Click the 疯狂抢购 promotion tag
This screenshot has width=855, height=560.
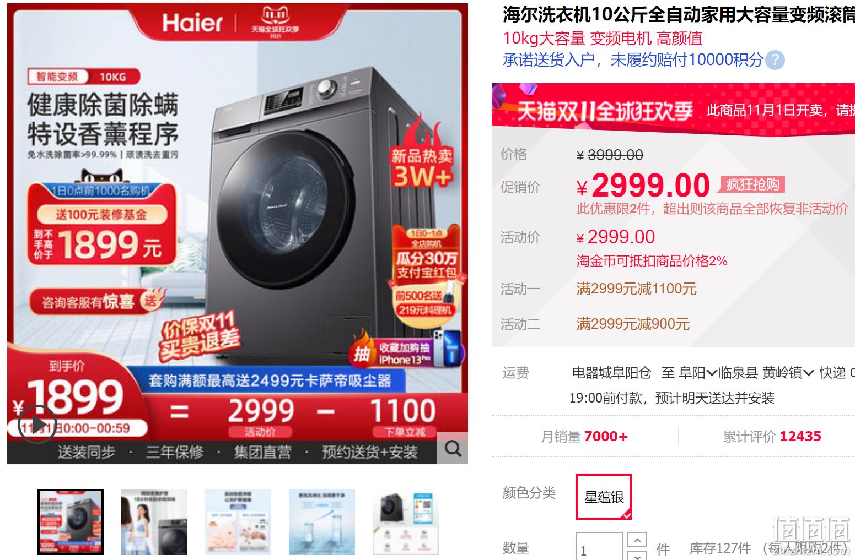pos(752,184)
